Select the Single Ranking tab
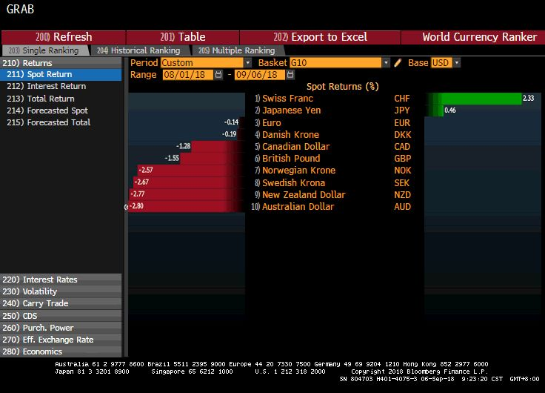This screenshot has height=393, width=545. coord(44,50)
